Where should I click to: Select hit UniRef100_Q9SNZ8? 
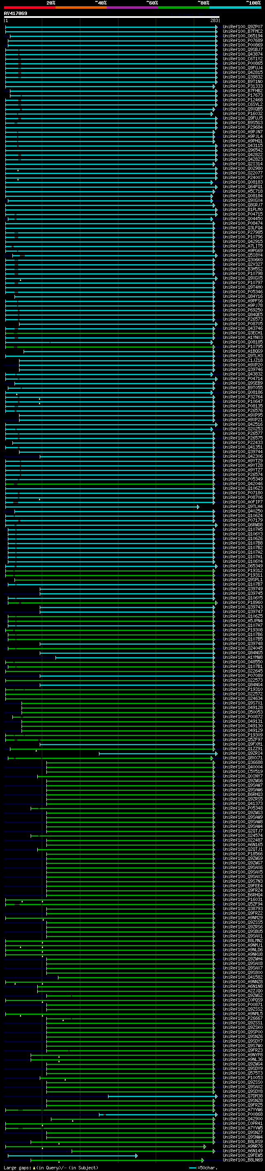click(243, 1100)
